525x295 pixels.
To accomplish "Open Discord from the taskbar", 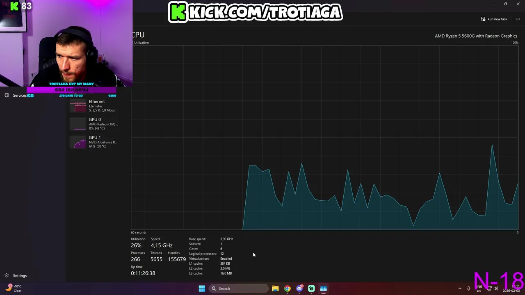I will point(299,288).
